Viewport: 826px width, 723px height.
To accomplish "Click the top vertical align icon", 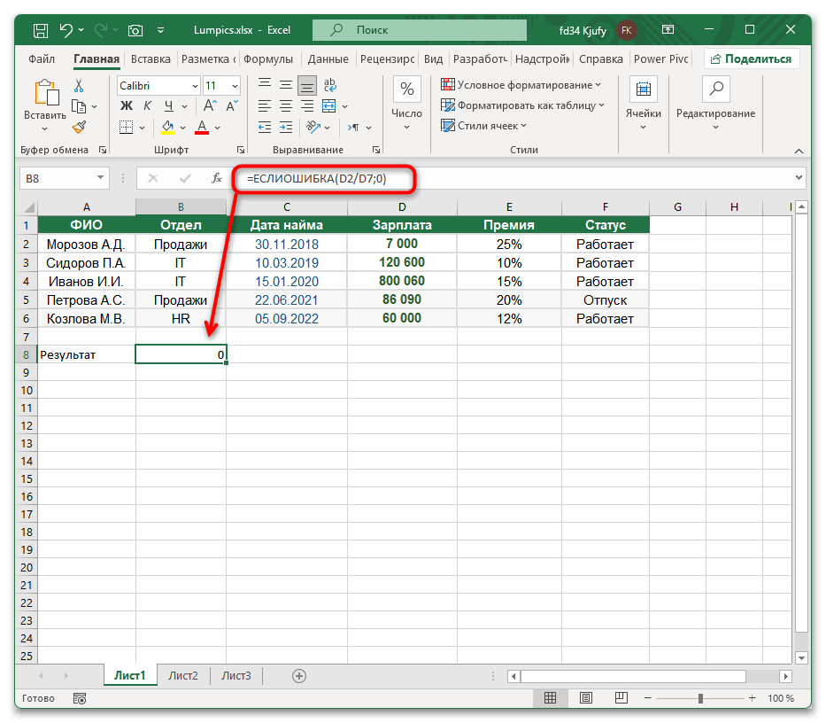I will (x=265, y=84).
